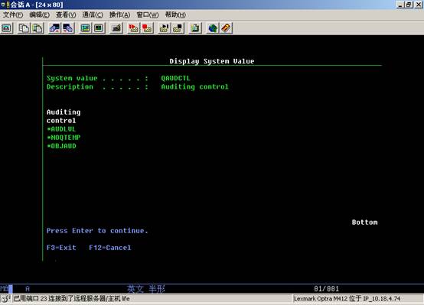
Task: Click the Lexmark Optra M412 printer status text
Action: [x=347, y=299]
